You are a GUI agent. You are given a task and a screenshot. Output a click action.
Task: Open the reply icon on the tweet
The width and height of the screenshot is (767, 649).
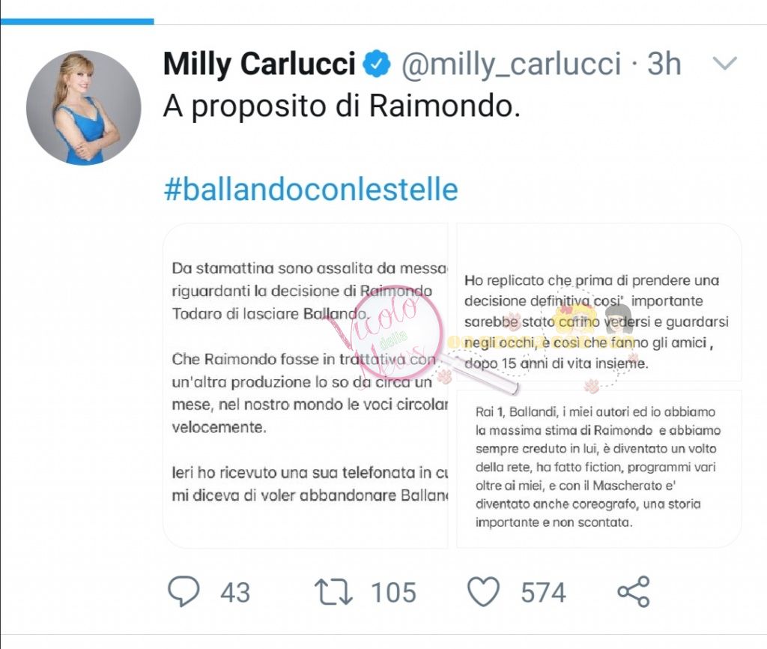coord(184,591)
